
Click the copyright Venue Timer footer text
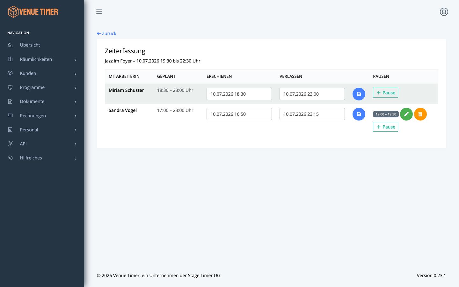pyautogui.click(x=159, y=276)
